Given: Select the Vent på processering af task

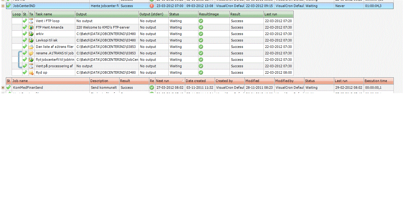Looking at the screenshot, I should 54,66.
